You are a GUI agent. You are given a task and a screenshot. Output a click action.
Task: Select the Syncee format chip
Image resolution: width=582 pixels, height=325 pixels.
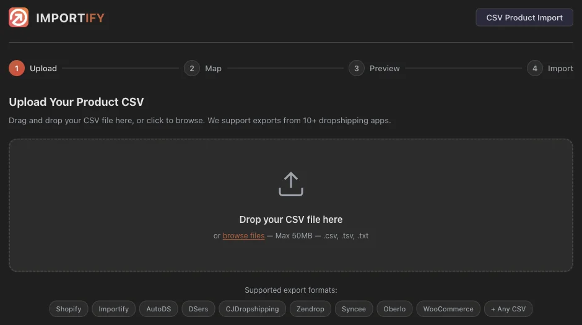click(354, 309)
